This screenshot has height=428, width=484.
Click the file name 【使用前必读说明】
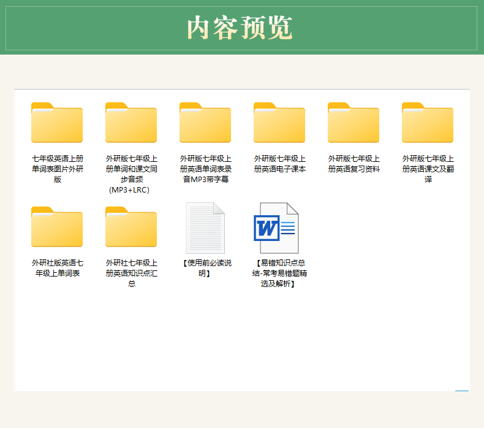click(x=206, y=268)
